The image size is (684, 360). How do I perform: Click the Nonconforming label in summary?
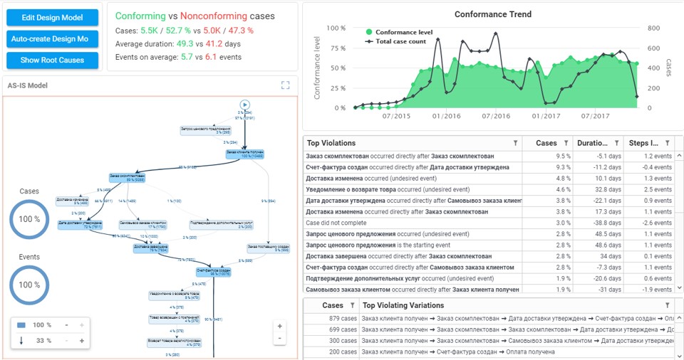(x=214, y=16)
